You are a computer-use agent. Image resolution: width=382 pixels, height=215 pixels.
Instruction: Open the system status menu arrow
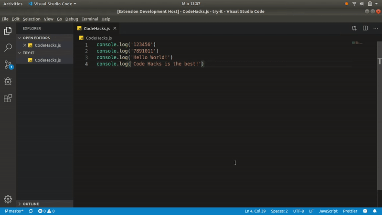click(x=376, y=4)
